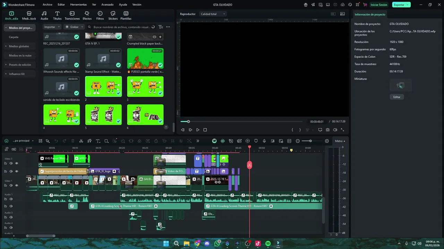Open fullscreen preview with the expand icon
The height and width of the screenshot is (249, 444).
(x=343, y=130)
